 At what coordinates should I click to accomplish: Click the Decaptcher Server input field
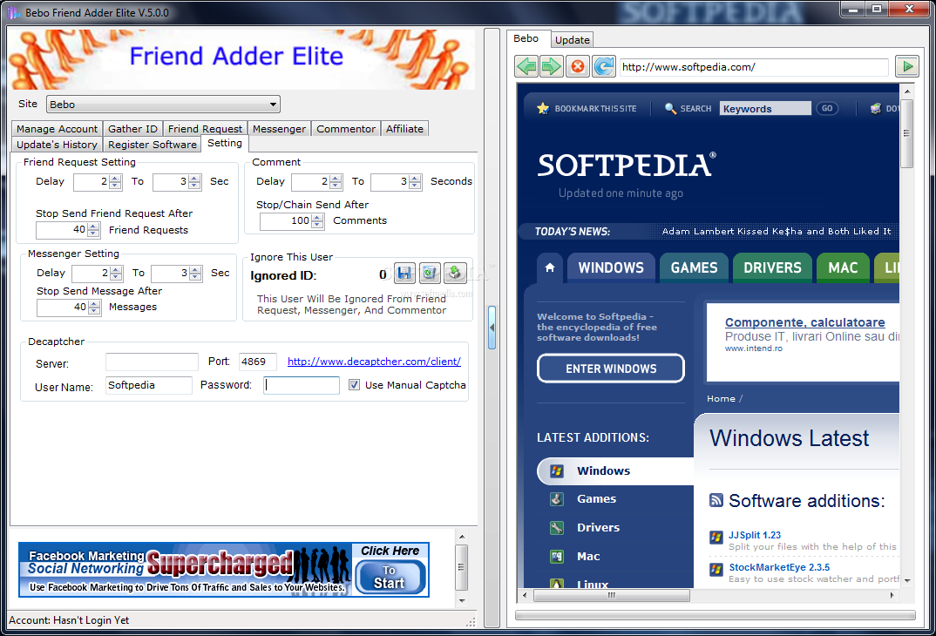point(152,362)
